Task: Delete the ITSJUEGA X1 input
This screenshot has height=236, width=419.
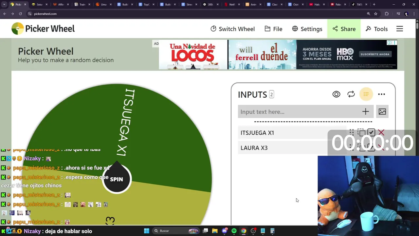Action: pos(381,132)
